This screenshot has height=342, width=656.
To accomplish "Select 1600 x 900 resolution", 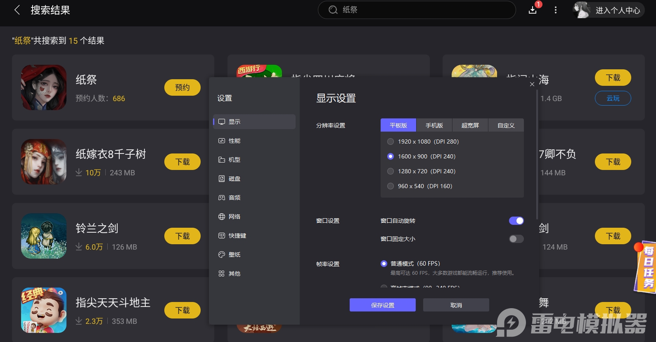I will (391, 156).
